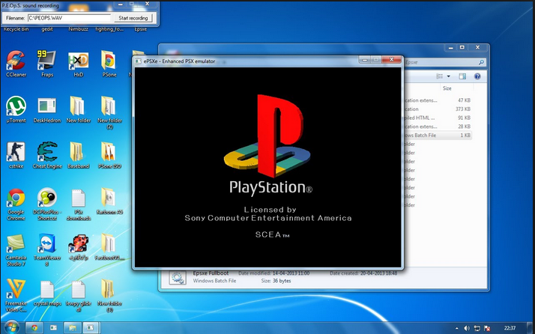Viewport: 535px width, 334px height.
Task: Switch to Chrome in the taskbar
Action: (x=34, y=328)
